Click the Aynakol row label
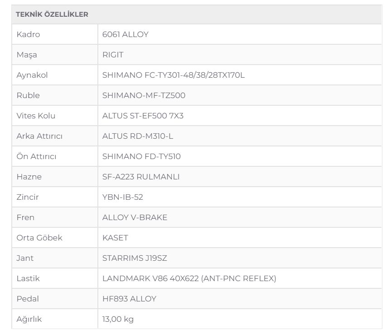The image size is (391, 334). 32,75
